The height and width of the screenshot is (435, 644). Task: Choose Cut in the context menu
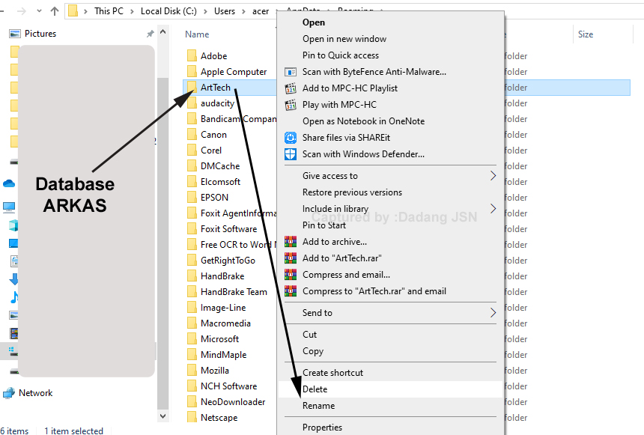390,335
